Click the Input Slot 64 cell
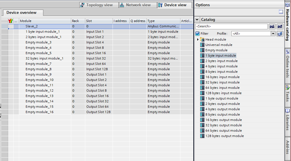Screen dimensions: 291x161 [x=99, y=64]
